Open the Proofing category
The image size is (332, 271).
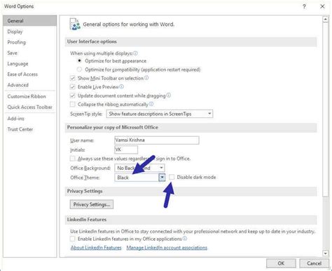click(x=30, y=42)
